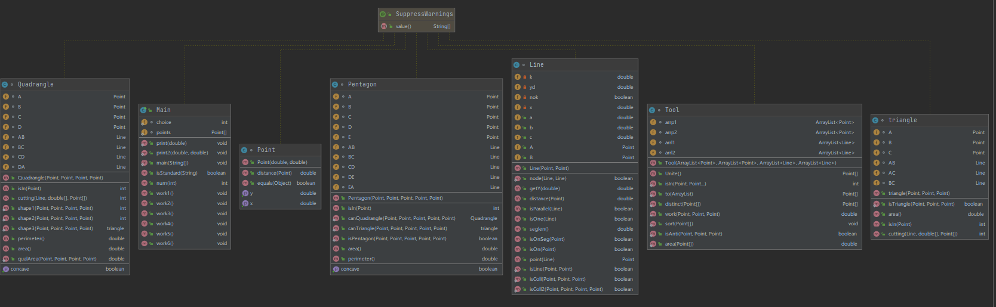
Task: Select the distance(Point) method in Point class
Action: 275,173
